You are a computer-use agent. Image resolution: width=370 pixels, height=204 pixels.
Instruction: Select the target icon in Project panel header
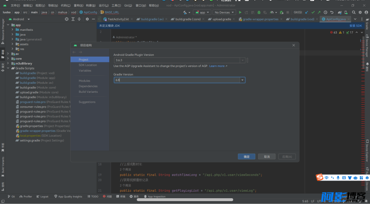click(67, 19)
